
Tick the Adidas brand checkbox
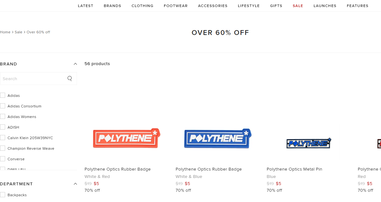tap(3, 96)
